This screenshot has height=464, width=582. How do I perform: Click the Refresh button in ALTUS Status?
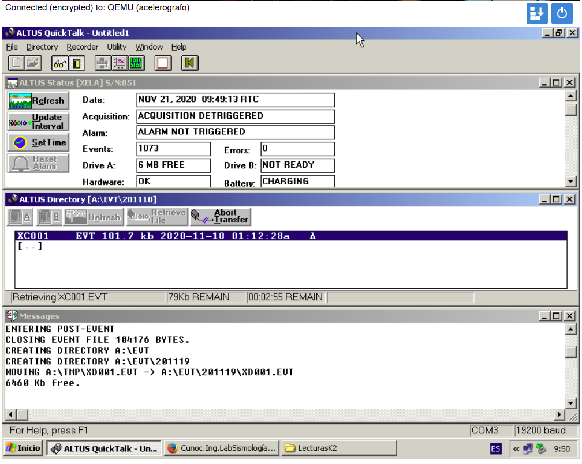coord(38,101)
